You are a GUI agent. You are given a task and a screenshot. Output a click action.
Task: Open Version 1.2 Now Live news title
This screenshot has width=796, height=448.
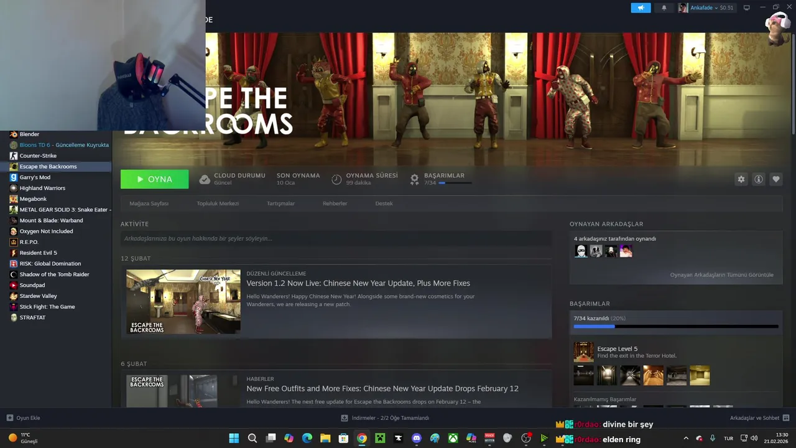[358, 283]
